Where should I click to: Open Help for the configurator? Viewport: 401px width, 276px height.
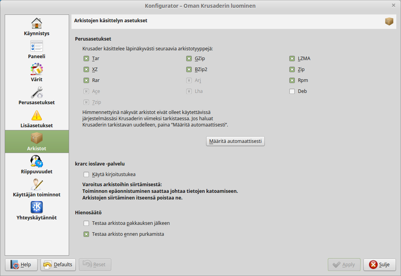[x=21, y=265]
